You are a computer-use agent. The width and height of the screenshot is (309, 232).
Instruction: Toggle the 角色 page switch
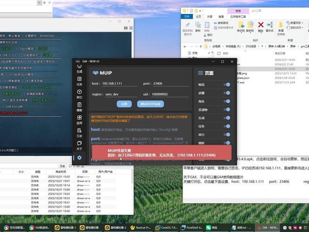(227, 101)
